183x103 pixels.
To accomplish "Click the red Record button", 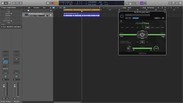I will [52, 3].
